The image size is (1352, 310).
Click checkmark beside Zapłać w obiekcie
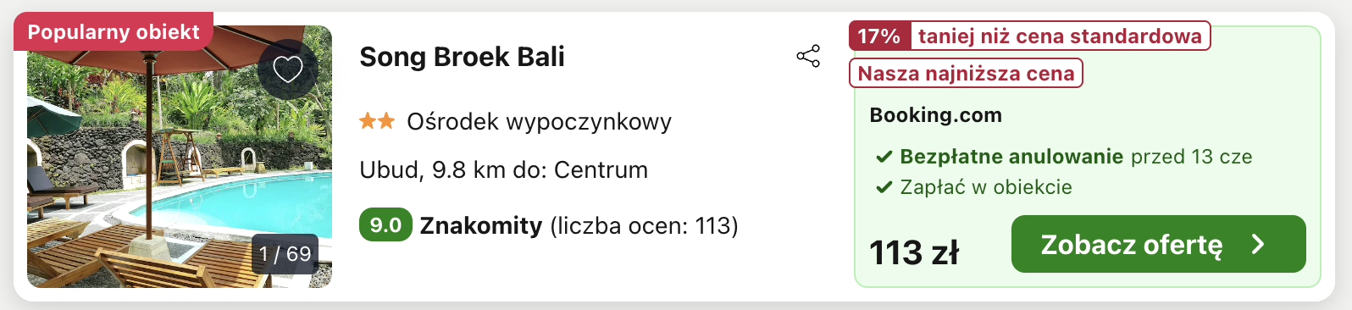click(x=884, y=187)
